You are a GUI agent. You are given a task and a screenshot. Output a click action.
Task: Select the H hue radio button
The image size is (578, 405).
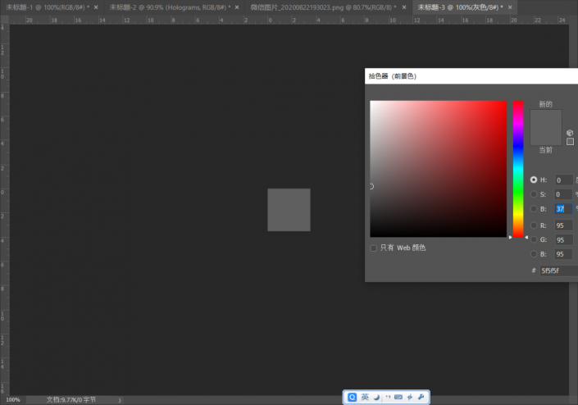(534, 180)
